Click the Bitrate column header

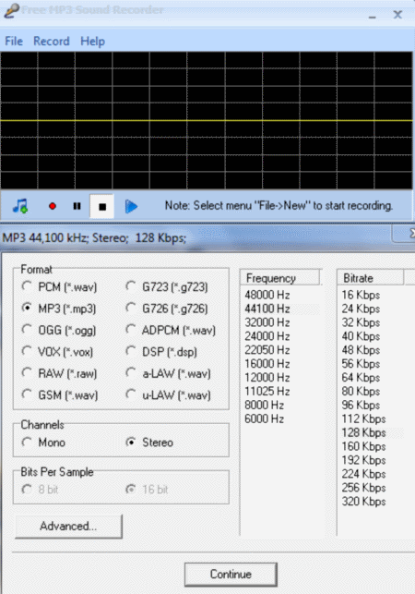(x=370, y=278)
